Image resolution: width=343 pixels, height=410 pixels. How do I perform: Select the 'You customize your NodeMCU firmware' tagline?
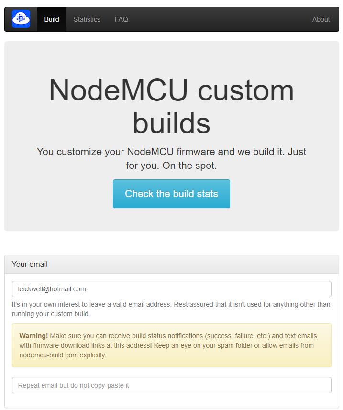(x=171, y=152)
